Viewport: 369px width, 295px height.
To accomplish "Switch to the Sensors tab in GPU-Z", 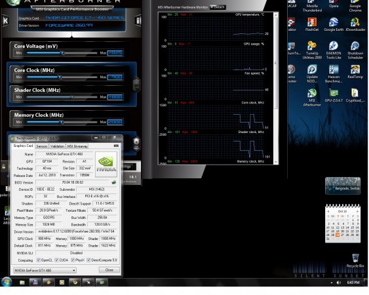I will point(42,146).
